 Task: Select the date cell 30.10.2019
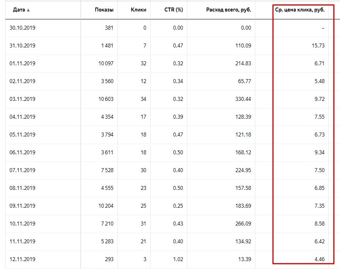click(x=23, y=28)
